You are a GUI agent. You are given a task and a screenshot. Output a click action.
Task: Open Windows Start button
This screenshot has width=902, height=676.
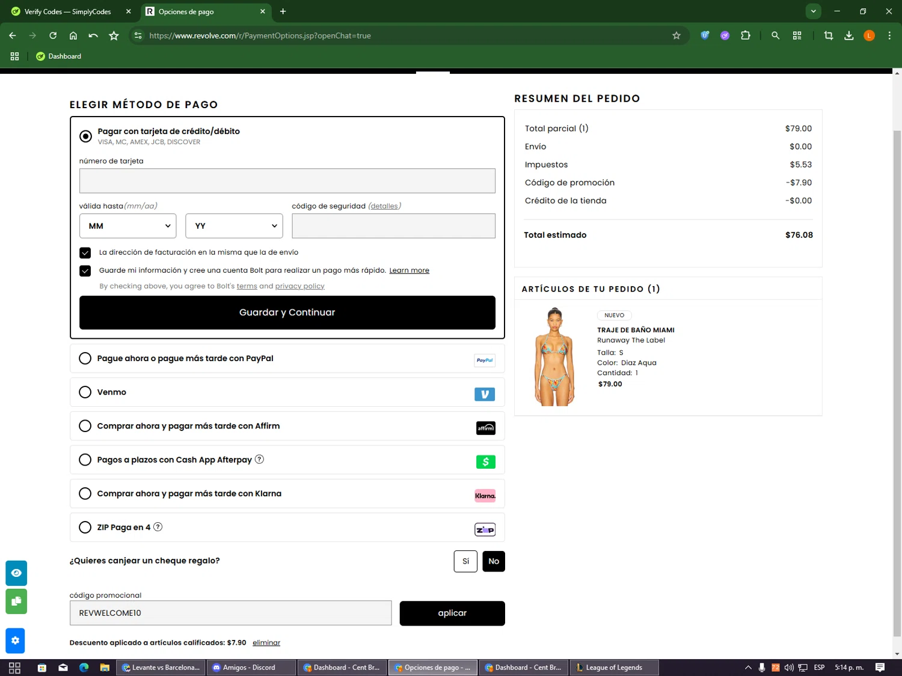tap(14, 668)
